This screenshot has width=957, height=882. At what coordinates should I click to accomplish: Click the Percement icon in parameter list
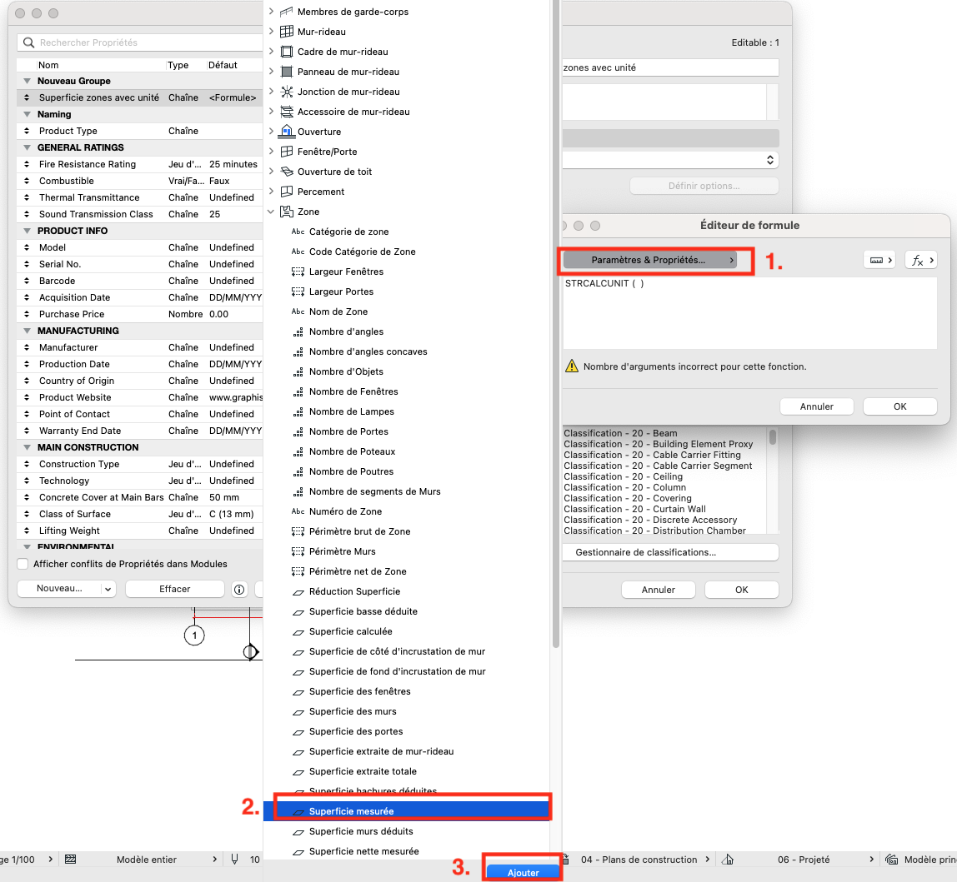point(286,192)
